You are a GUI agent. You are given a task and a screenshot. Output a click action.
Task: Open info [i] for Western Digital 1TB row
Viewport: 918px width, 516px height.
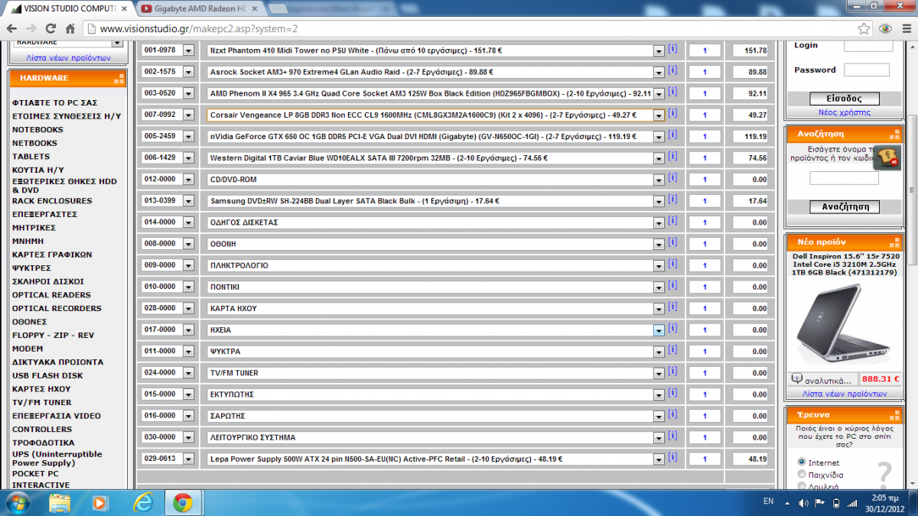672,156
